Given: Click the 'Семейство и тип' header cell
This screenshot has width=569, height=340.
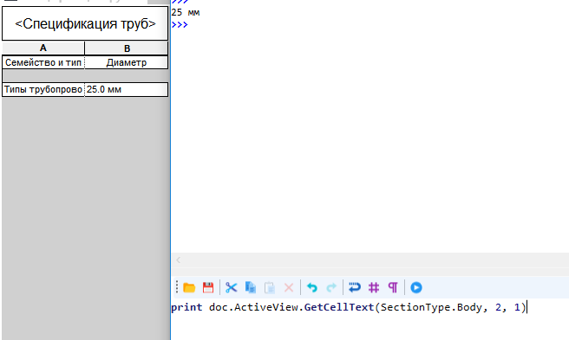Looking at the screenshot, I should click(43, 62).
